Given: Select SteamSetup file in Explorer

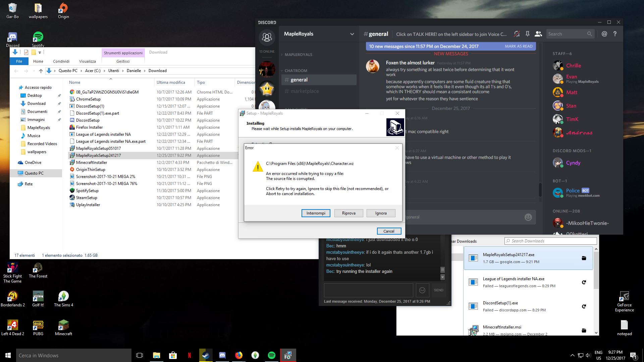Looking at the screenshot, I should 86,198.
